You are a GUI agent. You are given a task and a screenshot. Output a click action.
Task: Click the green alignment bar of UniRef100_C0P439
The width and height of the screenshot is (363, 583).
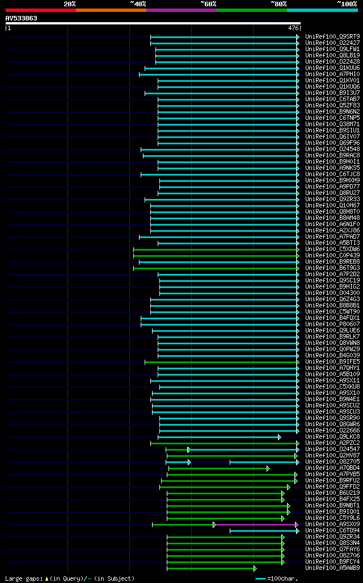216,256
